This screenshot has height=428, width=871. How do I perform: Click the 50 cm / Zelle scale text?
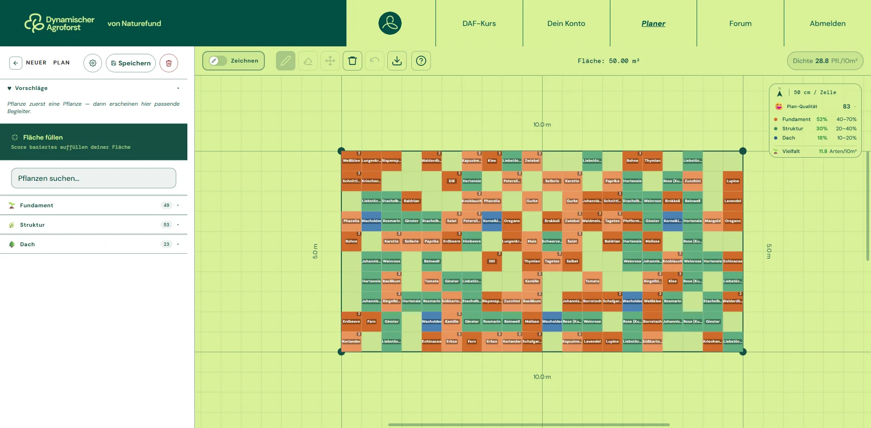[x=815, y=93]
